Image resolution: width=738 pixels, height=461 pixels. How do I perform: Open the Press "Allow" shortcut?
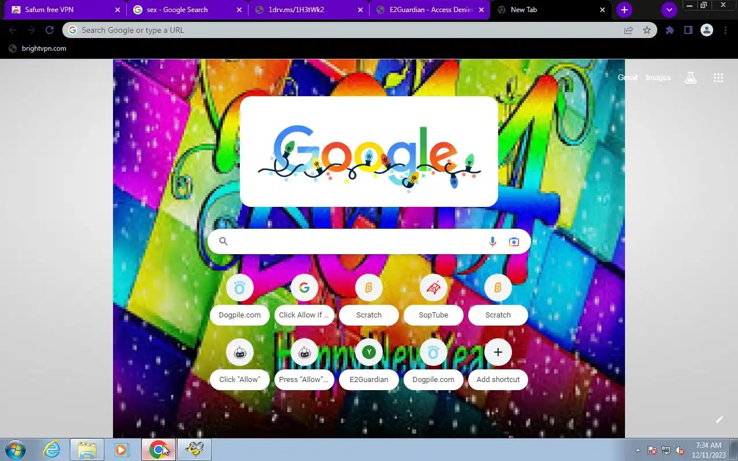304,365
